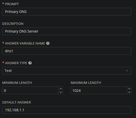The width and height of the screenshot is (136, 118).
Task: Open the Answer Type dropdown showing Text
Action: point(67,71)
